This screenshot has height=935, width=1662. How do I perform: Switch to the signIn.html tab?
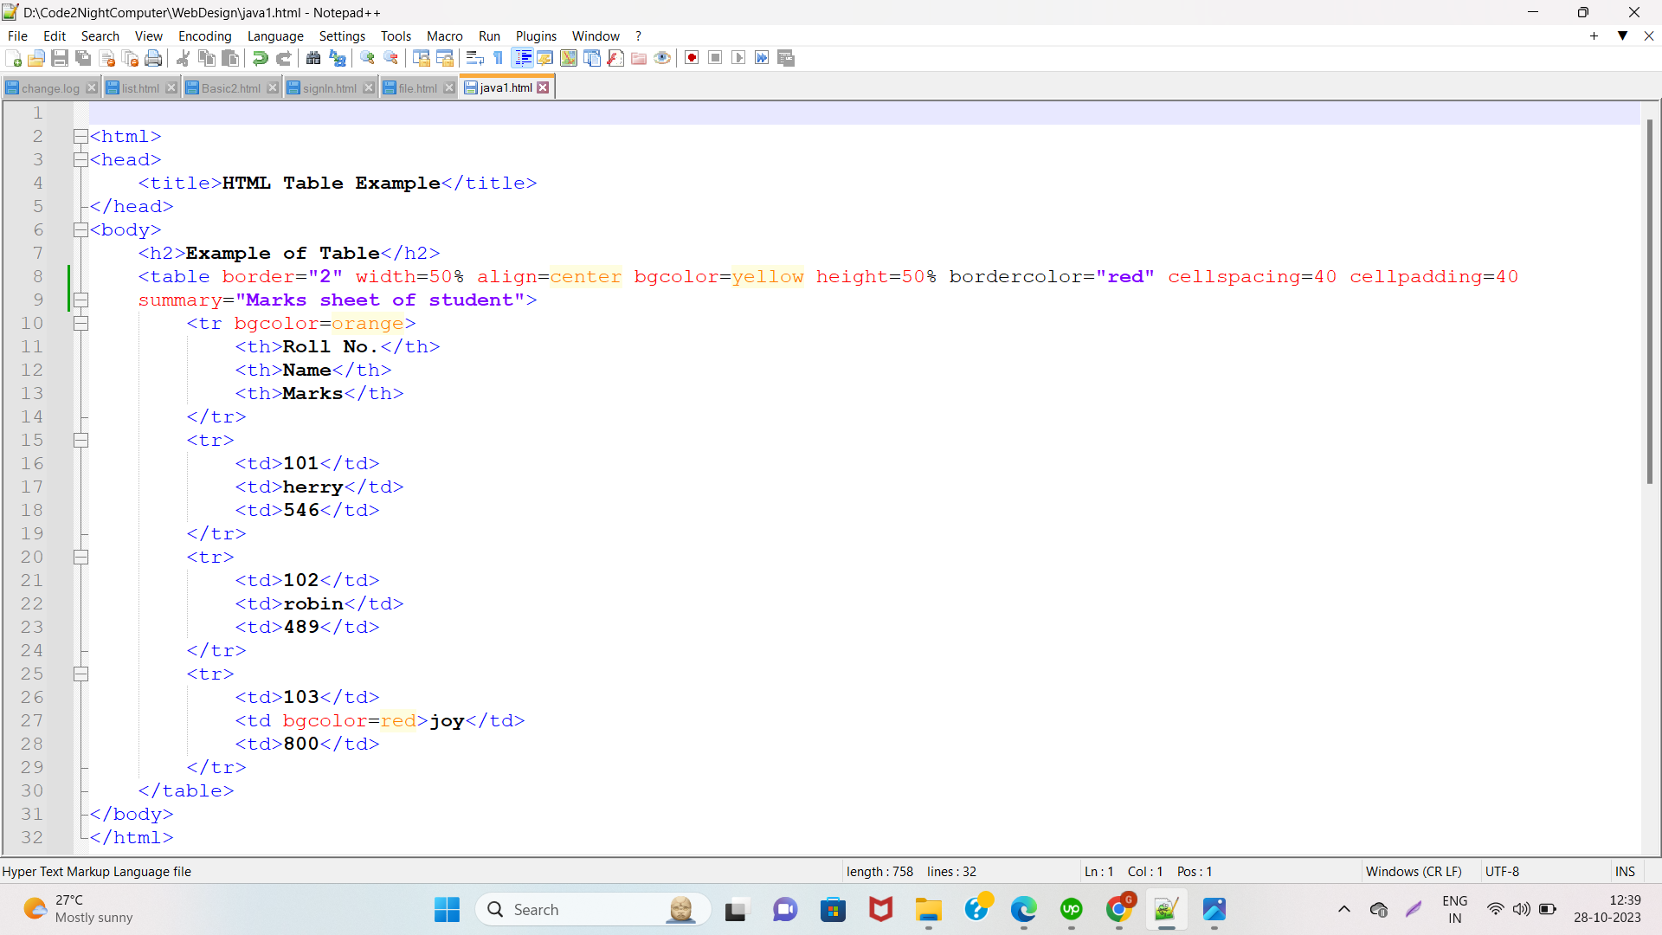[x=329, y=88]
